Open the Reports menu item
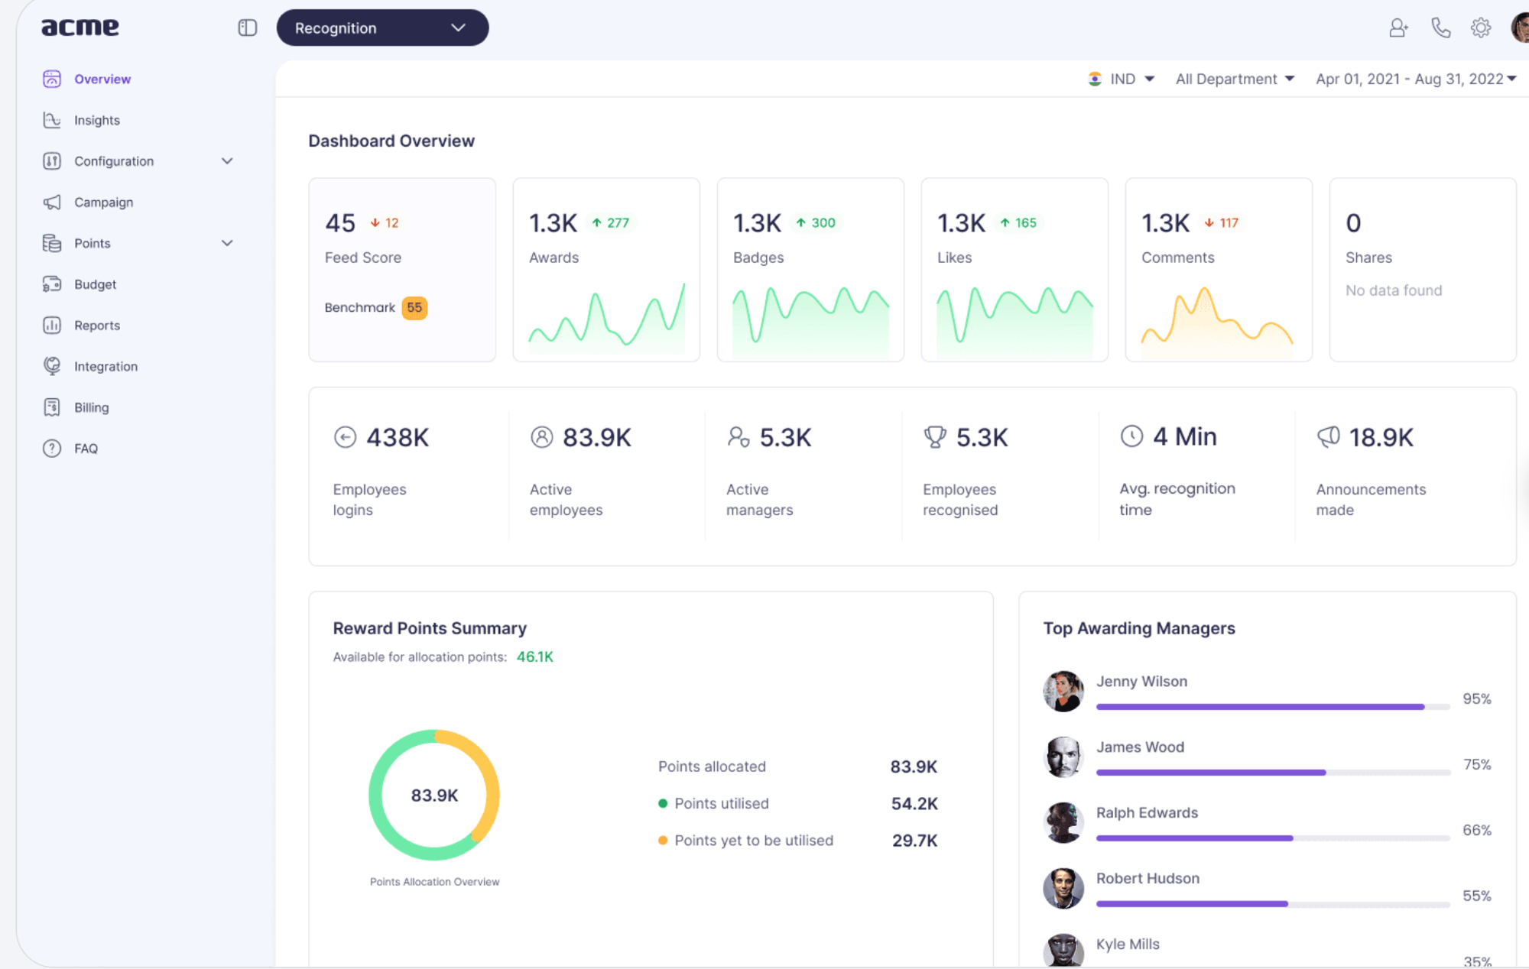 (97, 326)
